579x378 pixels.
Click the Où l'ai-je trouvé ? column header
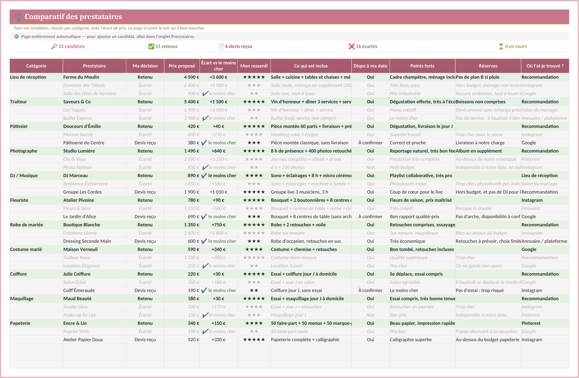coord(545,66)
